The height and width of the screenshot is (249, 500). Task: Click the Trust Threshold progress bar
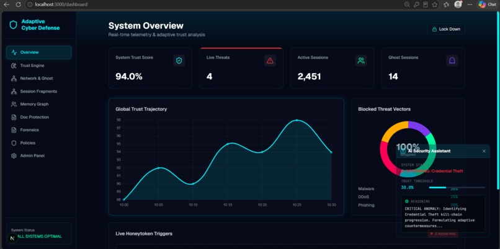(x=457, y=188)
